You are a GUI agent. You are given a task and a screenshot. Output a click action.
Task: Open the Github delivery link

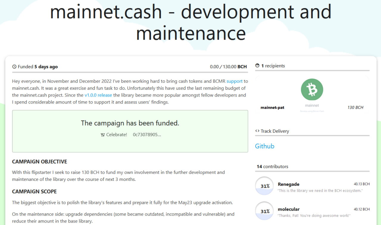265,146
